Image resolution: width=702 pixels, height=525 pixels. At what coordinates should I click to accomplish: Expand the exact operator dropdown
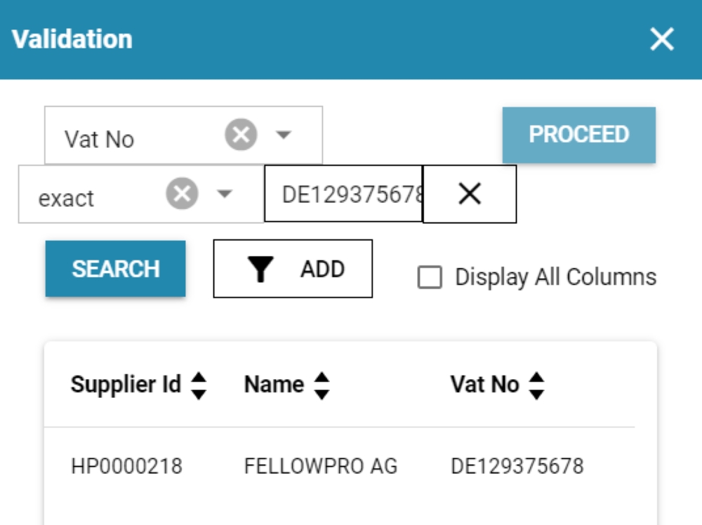pos(224,194)
